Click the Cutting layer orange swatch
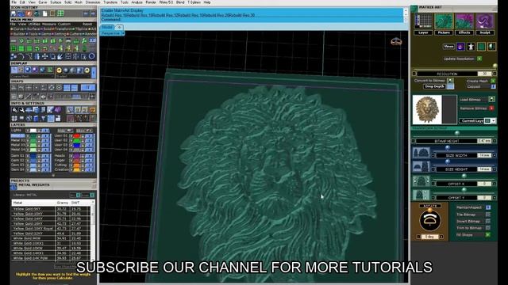 pyautogui.click(x=76, y=165)
